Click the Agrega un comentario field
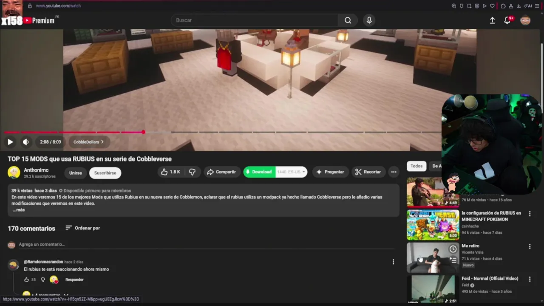Screen dimensions: 544x306 pos(206,244)
